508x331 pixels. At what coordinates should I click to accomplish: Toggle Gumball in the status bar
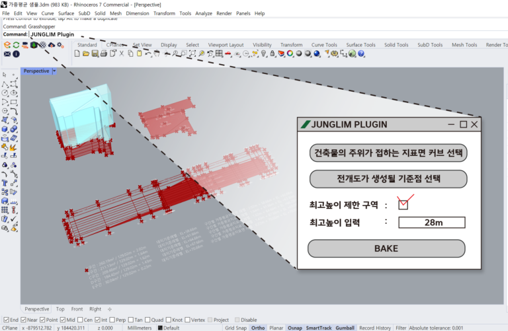(x=345, y=328)
